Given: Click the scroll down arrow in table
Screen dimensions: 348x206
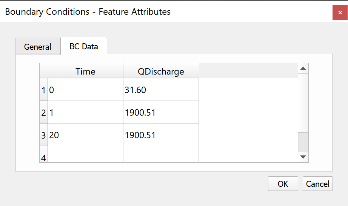Looking at the screenshot, I should tap(303, 157).
